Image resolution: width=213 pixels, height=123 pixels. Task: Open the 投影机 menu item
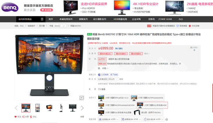pyautogui.click(x=152, y=19)
